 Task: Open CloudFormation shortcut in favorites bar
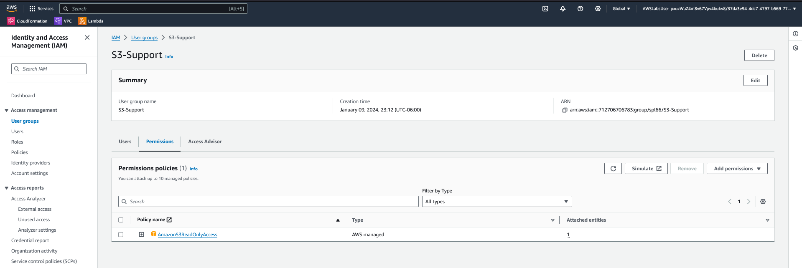coord(27,21)
